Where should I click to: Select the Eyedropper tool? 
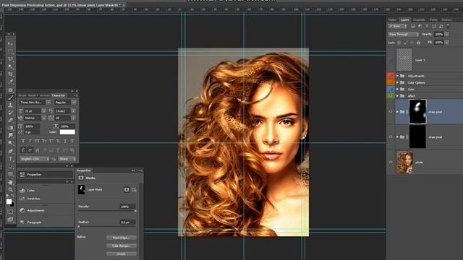pyautogui.click(x=10, y=82)
